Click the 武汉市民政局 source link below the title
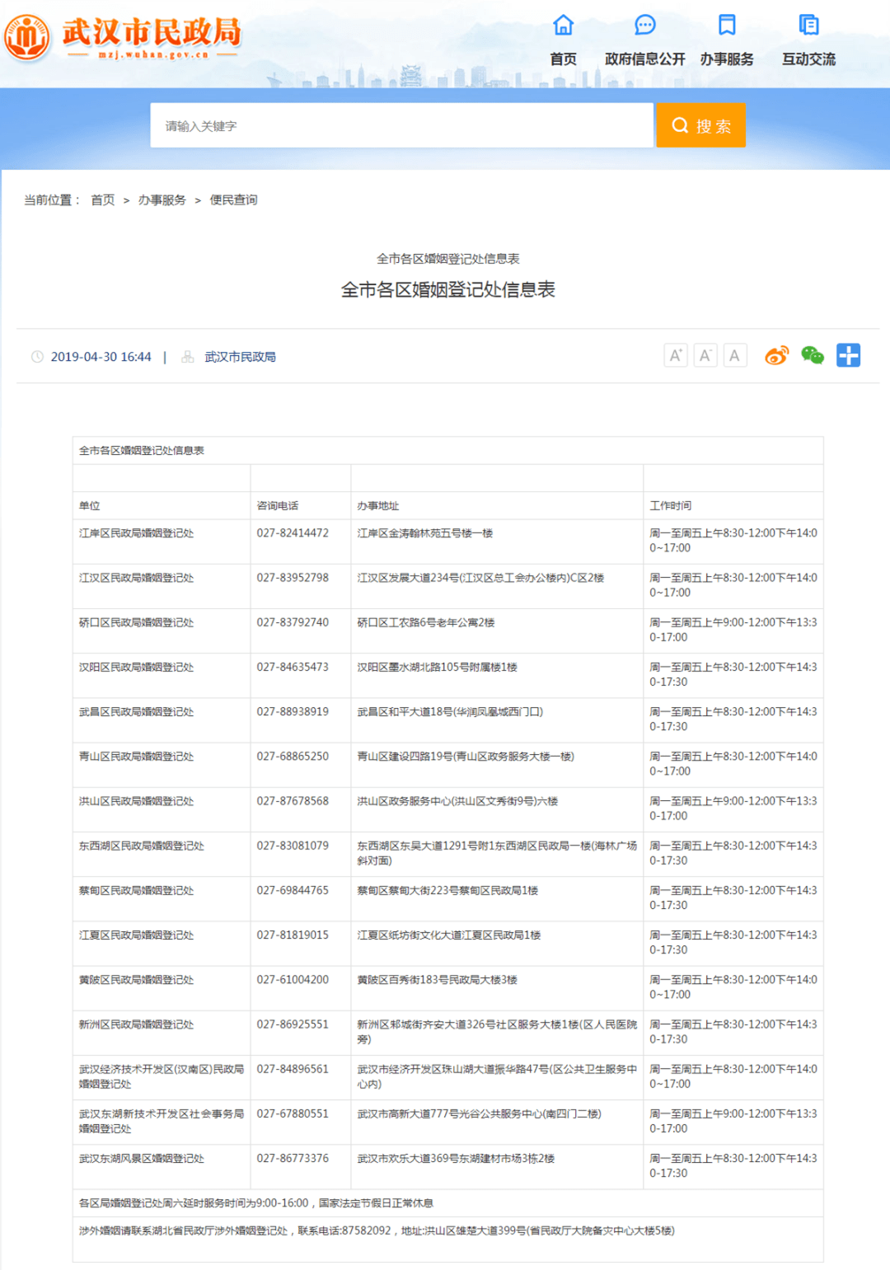The image size is (890, 1270). 241,356
